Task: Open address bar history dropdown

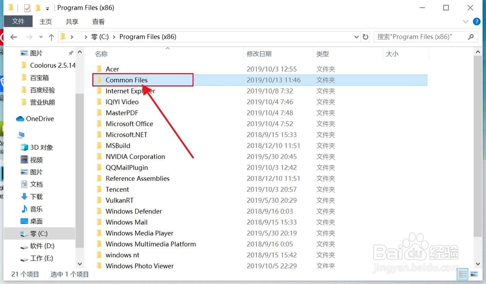Action: click(356, 37)
